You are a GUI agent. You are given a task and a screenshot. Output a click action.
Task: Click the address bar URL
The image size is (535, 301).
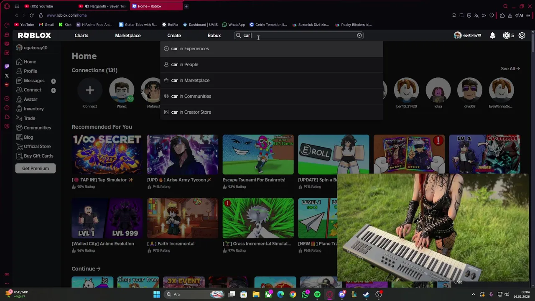[67, 15]
